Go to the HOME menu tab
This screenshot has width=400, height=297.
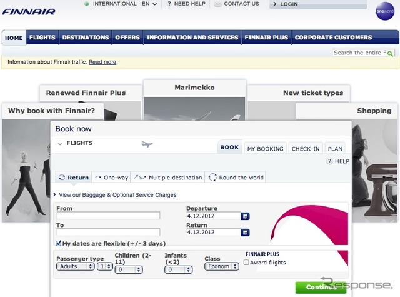[14, 38]
